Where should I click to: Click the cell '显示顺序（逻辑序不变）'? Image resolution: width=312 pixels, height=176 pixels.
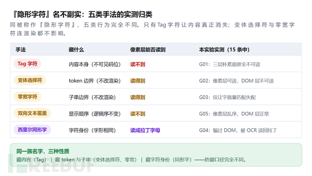coord(95,114)
